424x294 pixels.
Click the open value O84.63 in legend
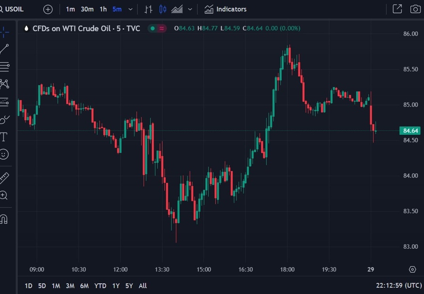click(x=184, y=28)
